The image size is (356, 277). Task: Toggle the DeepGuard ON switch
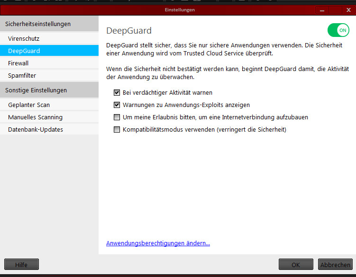(x=338, y=30)
